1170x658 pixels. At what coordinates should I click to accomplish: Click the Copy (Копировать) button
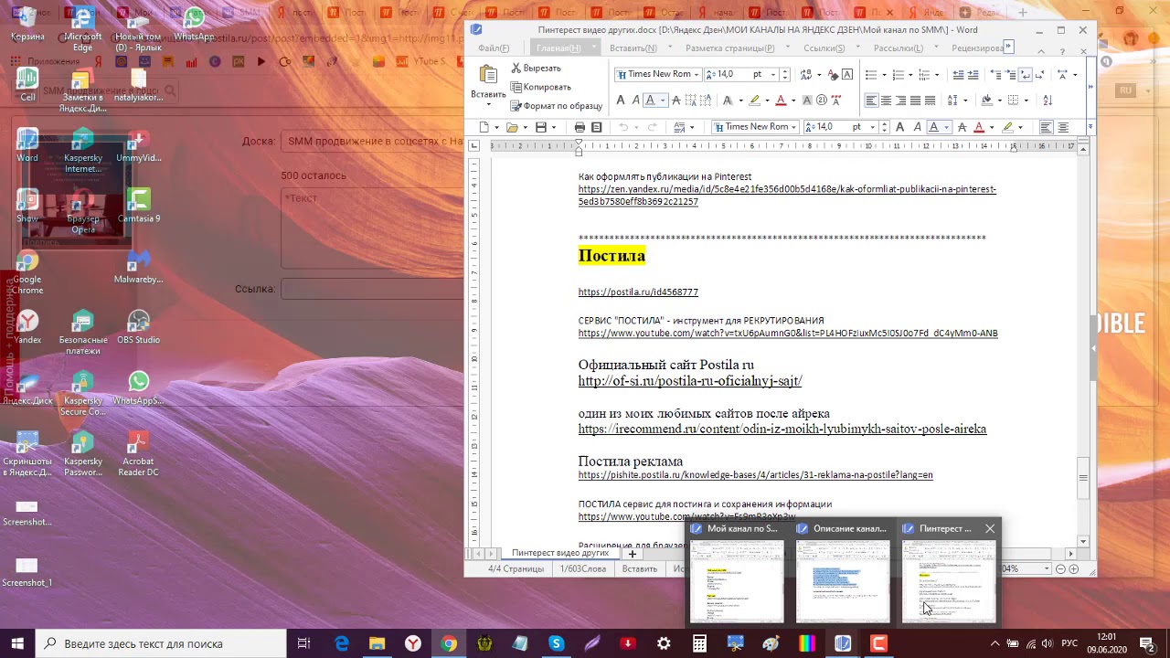pos(541,87)
